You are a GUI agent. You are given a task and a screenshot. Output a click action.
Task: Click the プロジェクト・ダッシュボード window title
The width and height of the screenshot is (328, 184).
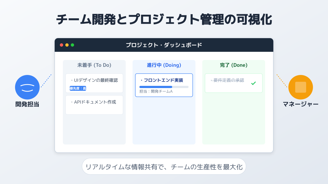[x=164, y=45]
